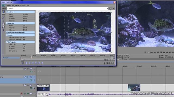
Task: Toggle Lock Aspect Ratio in Pan/Crop toolbar
Action: 4,27
